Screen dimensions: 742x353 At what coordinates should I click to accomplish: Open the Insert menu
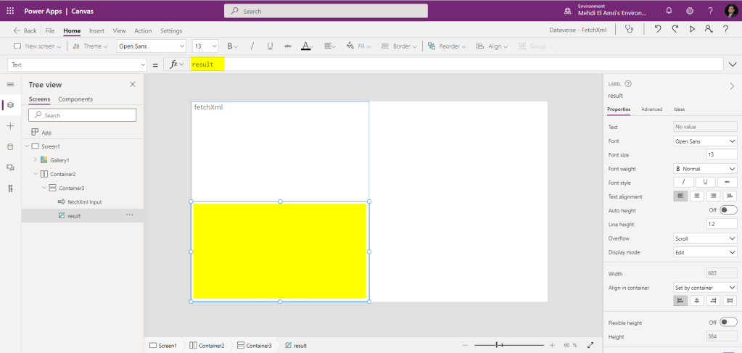[96, 31]
